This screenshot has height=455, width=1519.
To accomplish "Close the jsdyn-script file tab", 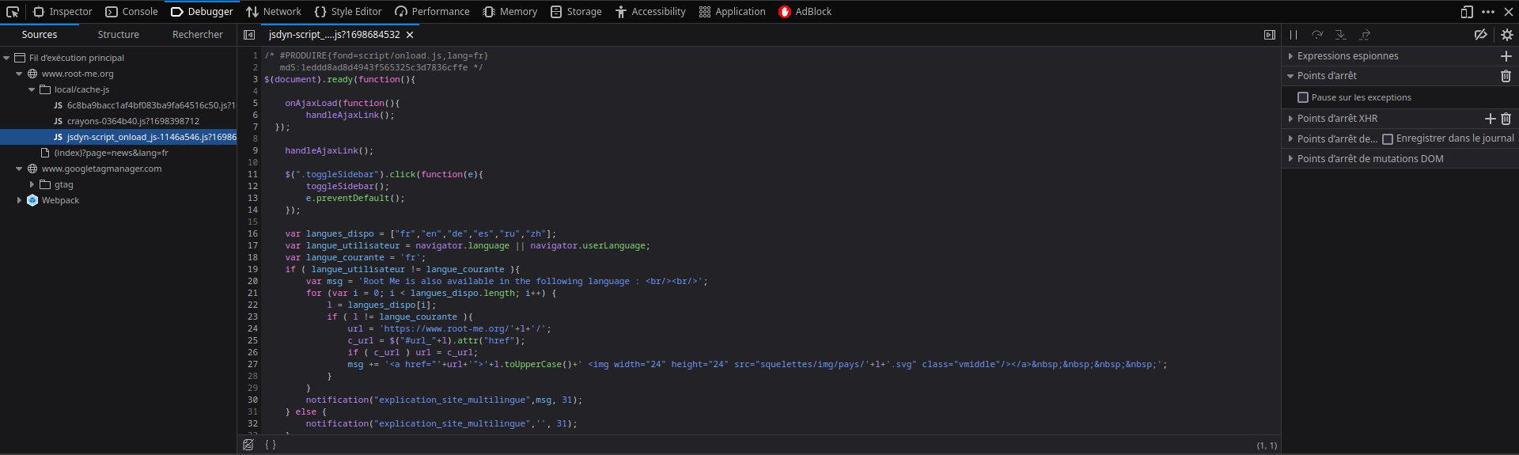I will click(x=410, y=35).
